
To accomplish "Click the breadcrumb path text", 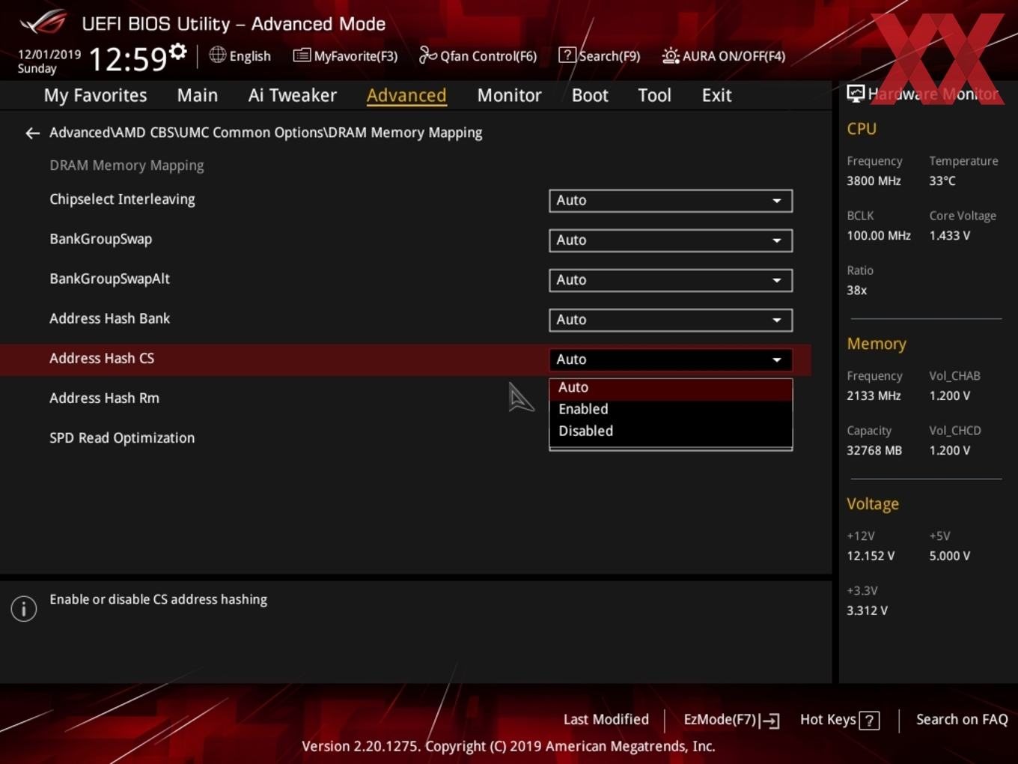I will (x=266, y=133).
